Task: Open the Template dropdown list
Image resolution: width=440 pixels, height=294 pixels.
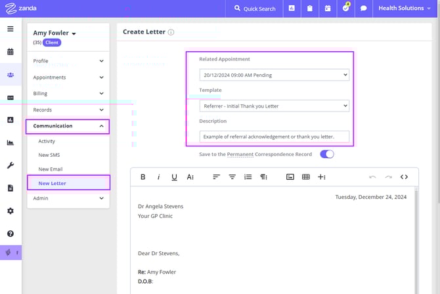Action: 274,106
